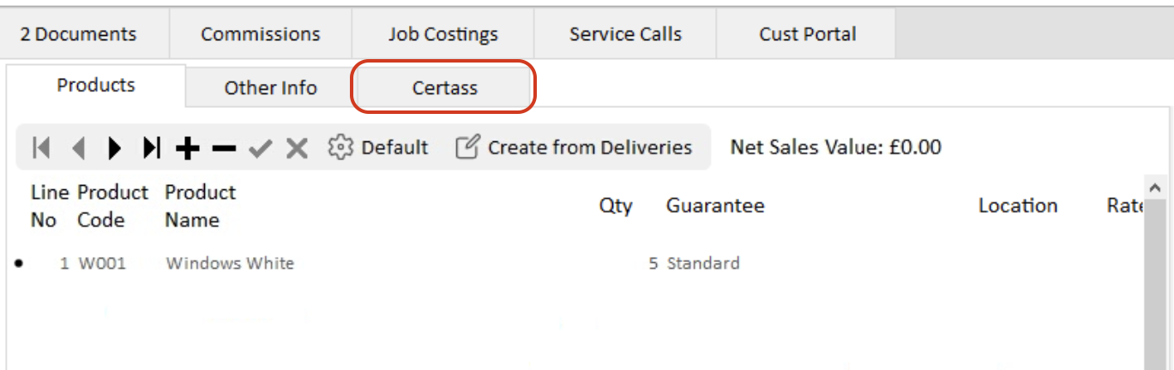Viewport: 1174px width, 370px height.
Task: Add a new product line with plus icon
Action: [x=188, y=148]
